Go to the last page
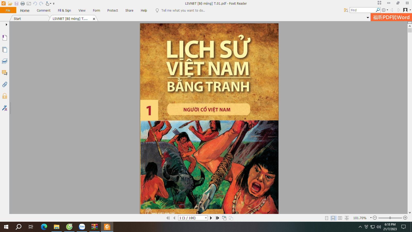This screenshot has width=412, height=232. point(218,218)
